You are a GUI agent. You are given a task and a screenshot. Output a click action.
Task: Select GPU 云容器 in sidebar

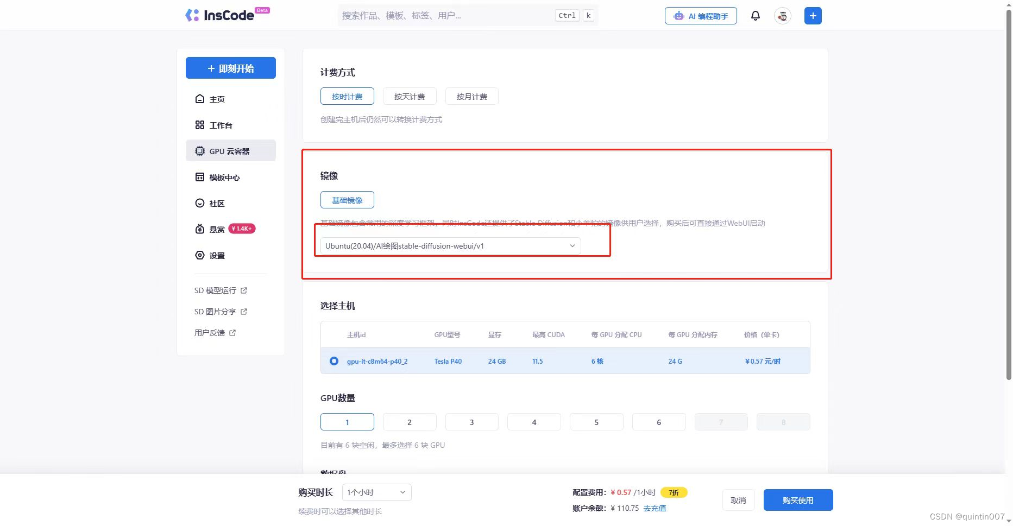(x=231, y=151)
